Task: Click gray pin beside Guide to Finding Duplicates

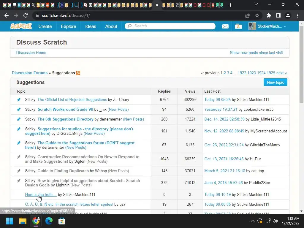Action: coord(19,171)
